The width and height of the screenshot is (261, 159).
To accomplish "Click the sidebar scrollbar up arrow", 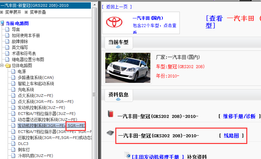I will point(95,5).
